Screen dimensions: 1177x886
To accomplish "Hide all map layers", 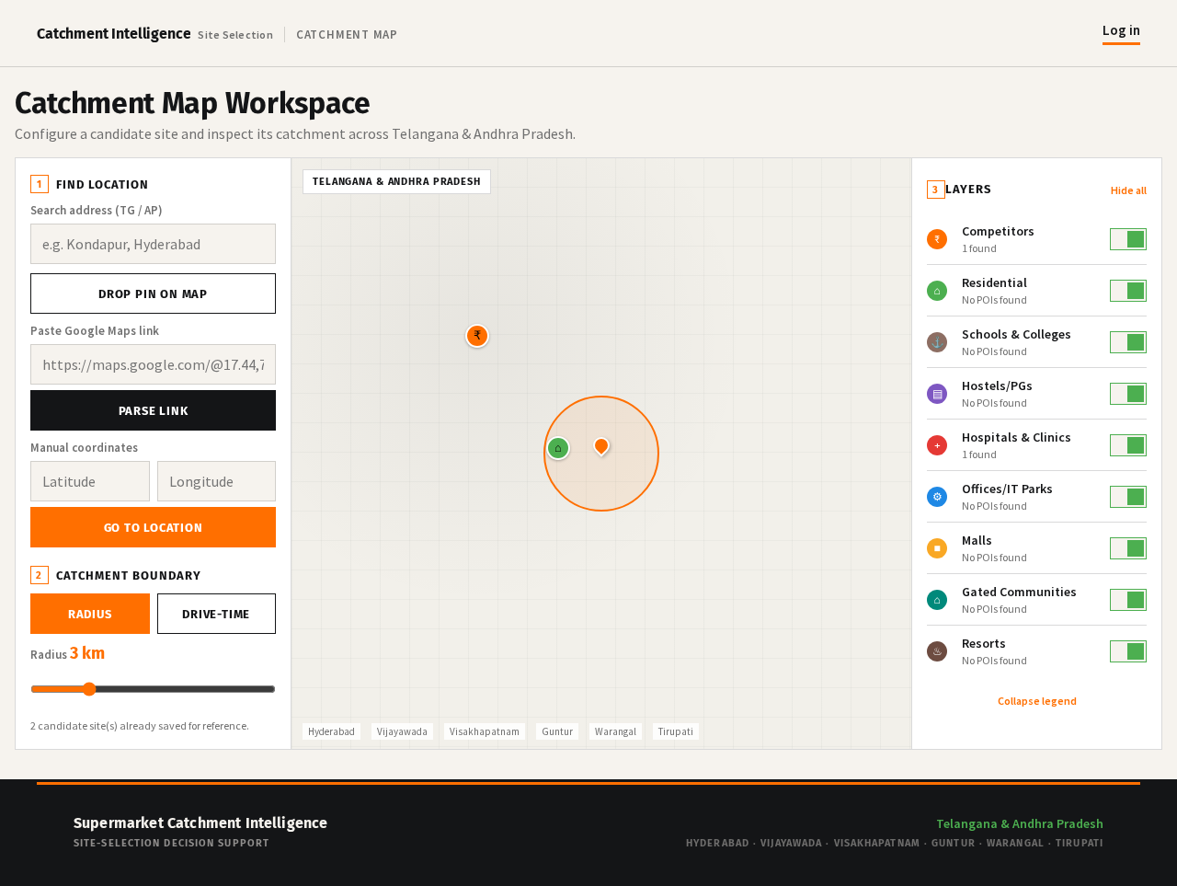I will [1128, 190].
